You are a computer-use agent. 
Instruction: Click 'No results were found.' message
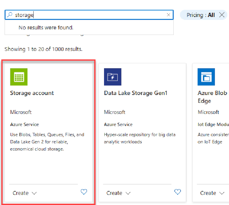tap(46, 27)
